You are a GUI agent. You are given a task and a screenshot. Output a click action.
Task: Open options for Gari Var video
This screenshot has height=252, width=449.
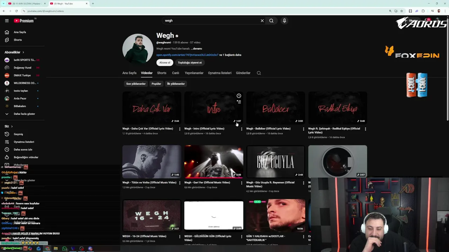tap(241, 183)
